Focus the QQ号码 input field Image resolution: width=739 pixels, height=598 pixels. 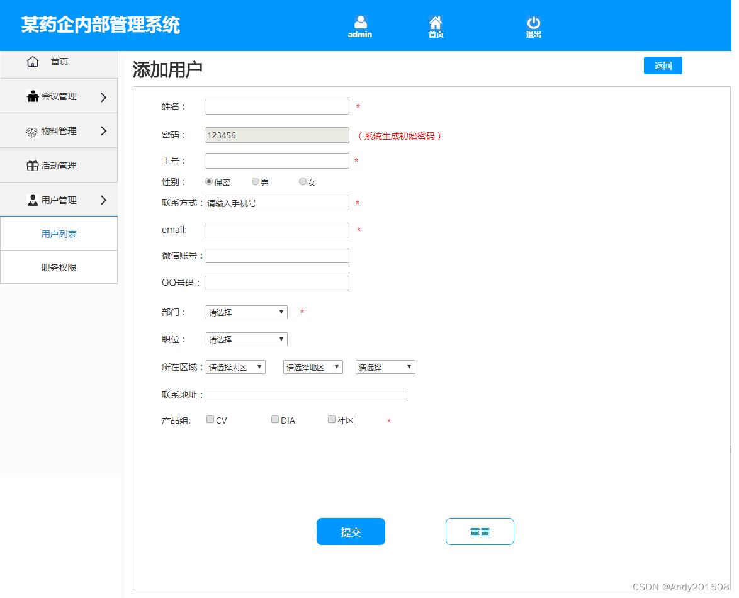[278, 283]
